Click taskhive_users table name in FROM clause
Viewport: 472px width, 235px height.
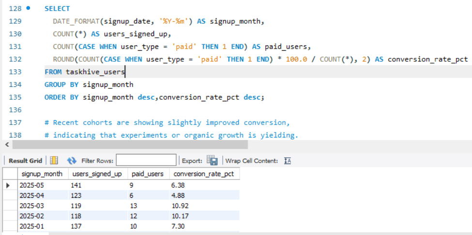pos(95,72)
